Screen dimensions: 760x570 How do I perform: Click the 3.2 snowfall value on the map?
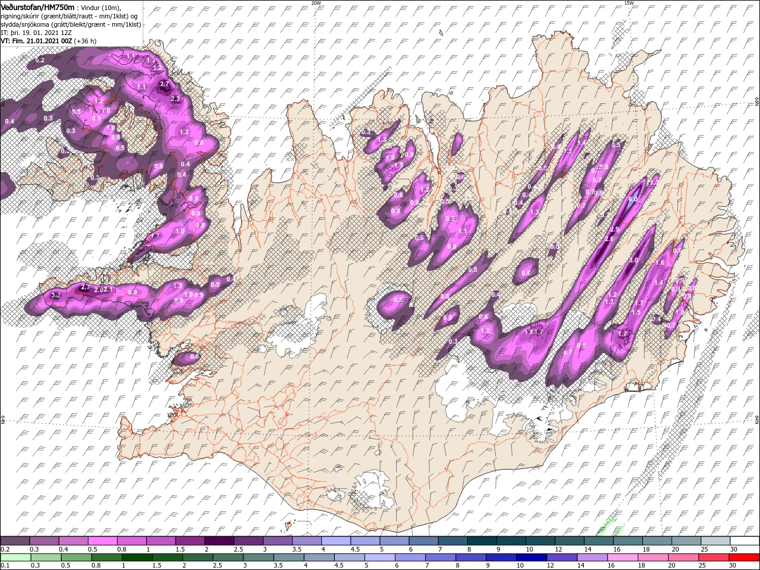click(56, 295)
